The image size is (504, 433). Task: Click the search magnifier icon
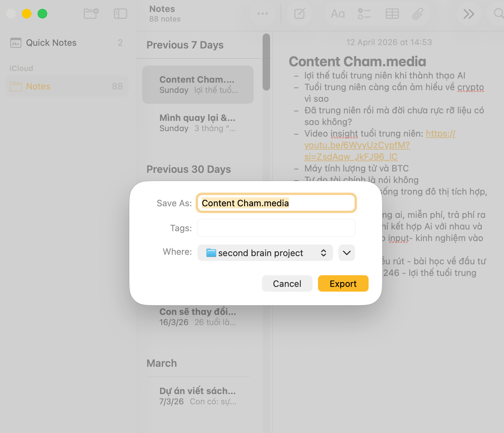(x=499, y=14)
